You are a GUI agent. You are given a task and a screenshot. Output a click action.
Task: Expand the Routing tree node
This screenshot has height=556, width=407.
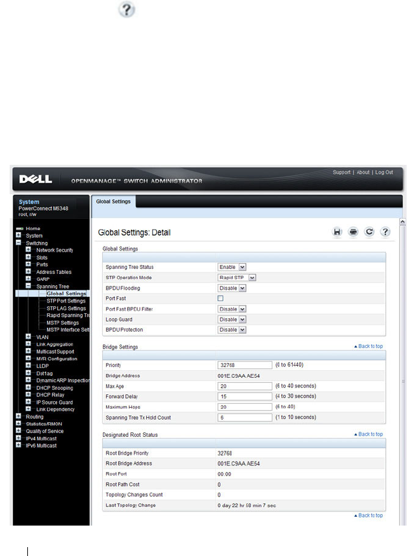(18, 417)
